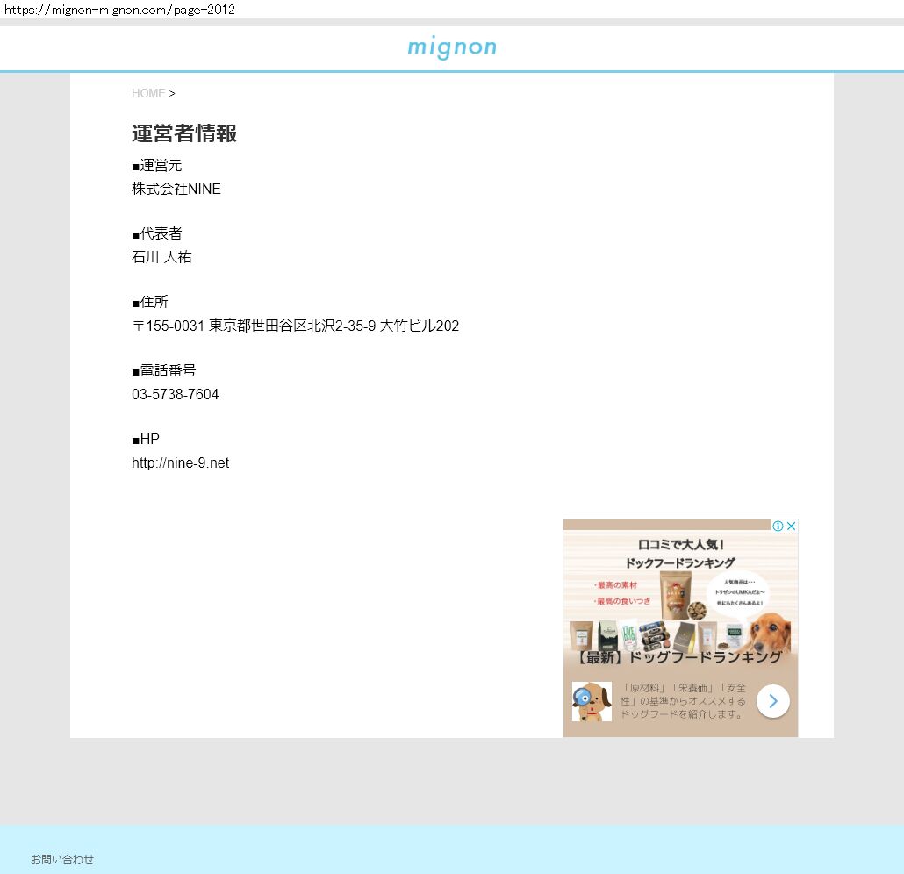Click the 〒155-0031 address line
The image size is (904, 874).
pyautogui.click(x=295, y=326)
